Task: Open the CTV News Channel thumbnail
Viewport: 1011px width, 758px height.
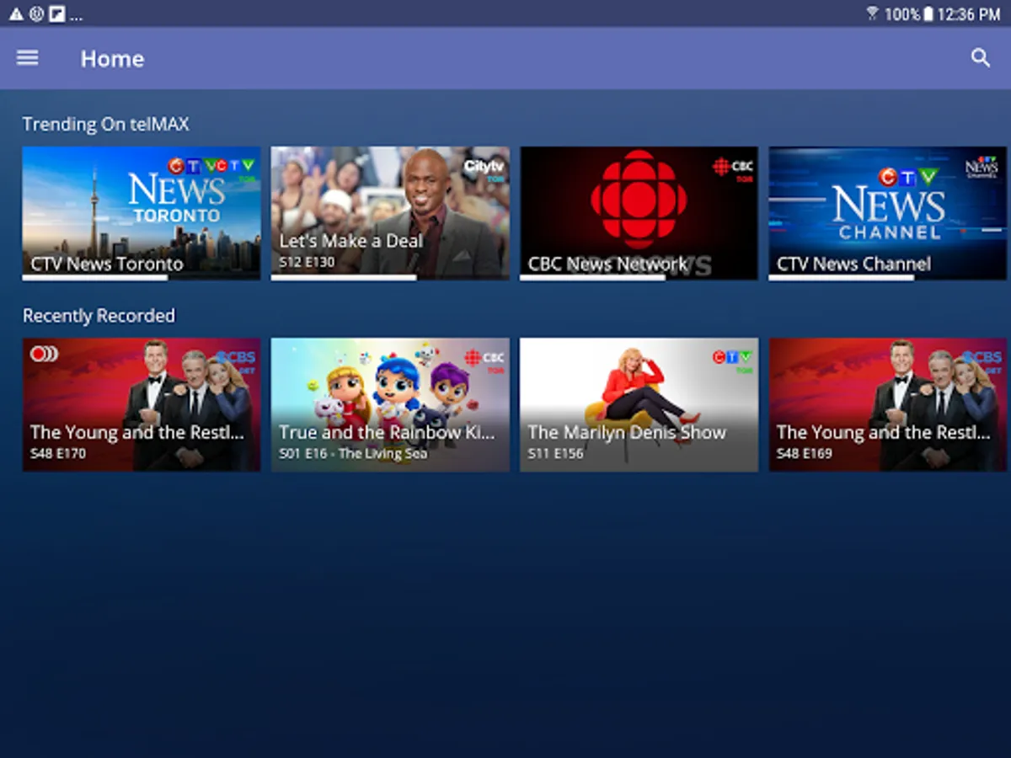Action: pos(888,213)
